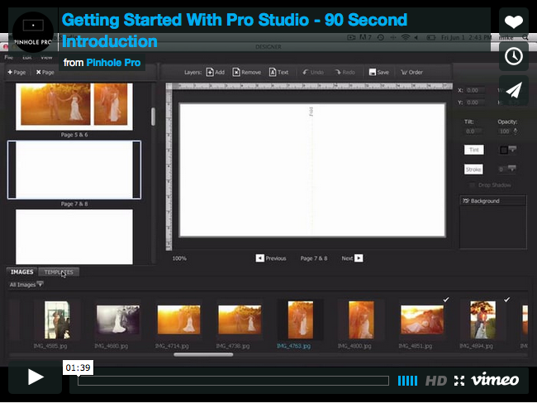Enter fullscreen with the expand icon

pyautogui.click(x=459, y=381)
